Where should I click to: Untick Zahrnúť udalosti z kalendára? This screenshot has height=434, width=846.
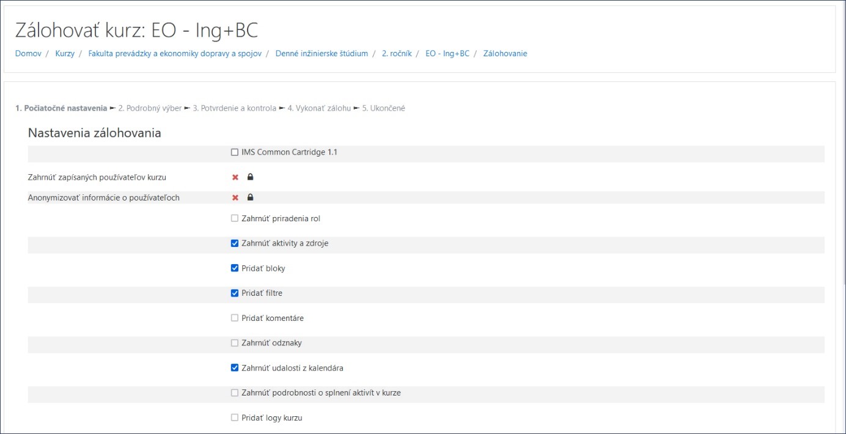coord(235,368)
